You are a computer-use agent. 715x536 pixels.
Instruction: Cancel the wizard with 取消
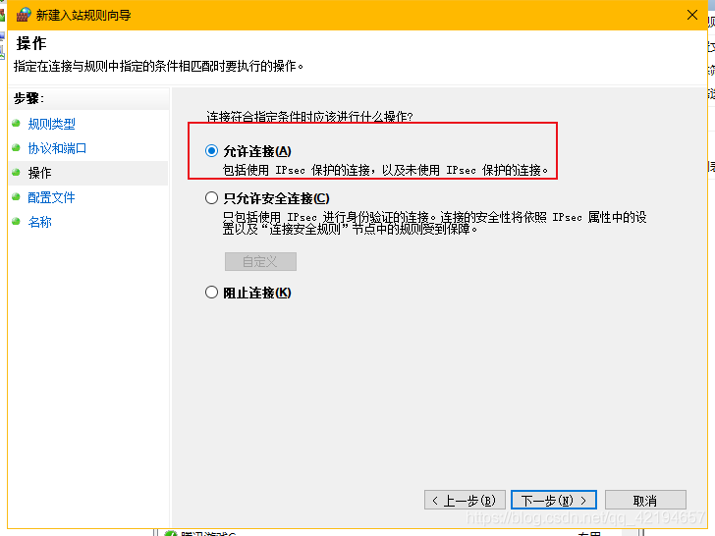645,500
